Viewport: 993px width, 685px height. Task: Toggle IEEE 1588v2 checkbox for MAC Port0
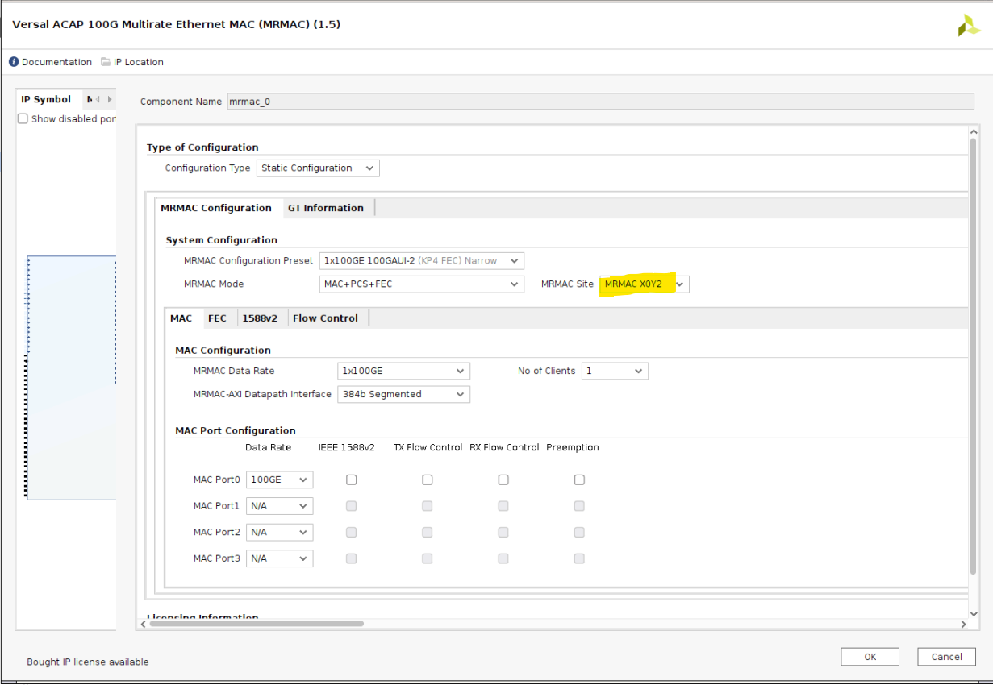[351, 479]
